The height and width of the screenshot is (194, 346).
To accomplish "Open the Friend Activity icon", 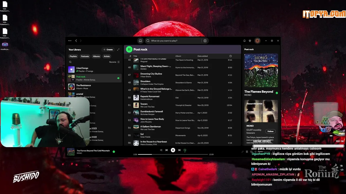I will [250, 41].
